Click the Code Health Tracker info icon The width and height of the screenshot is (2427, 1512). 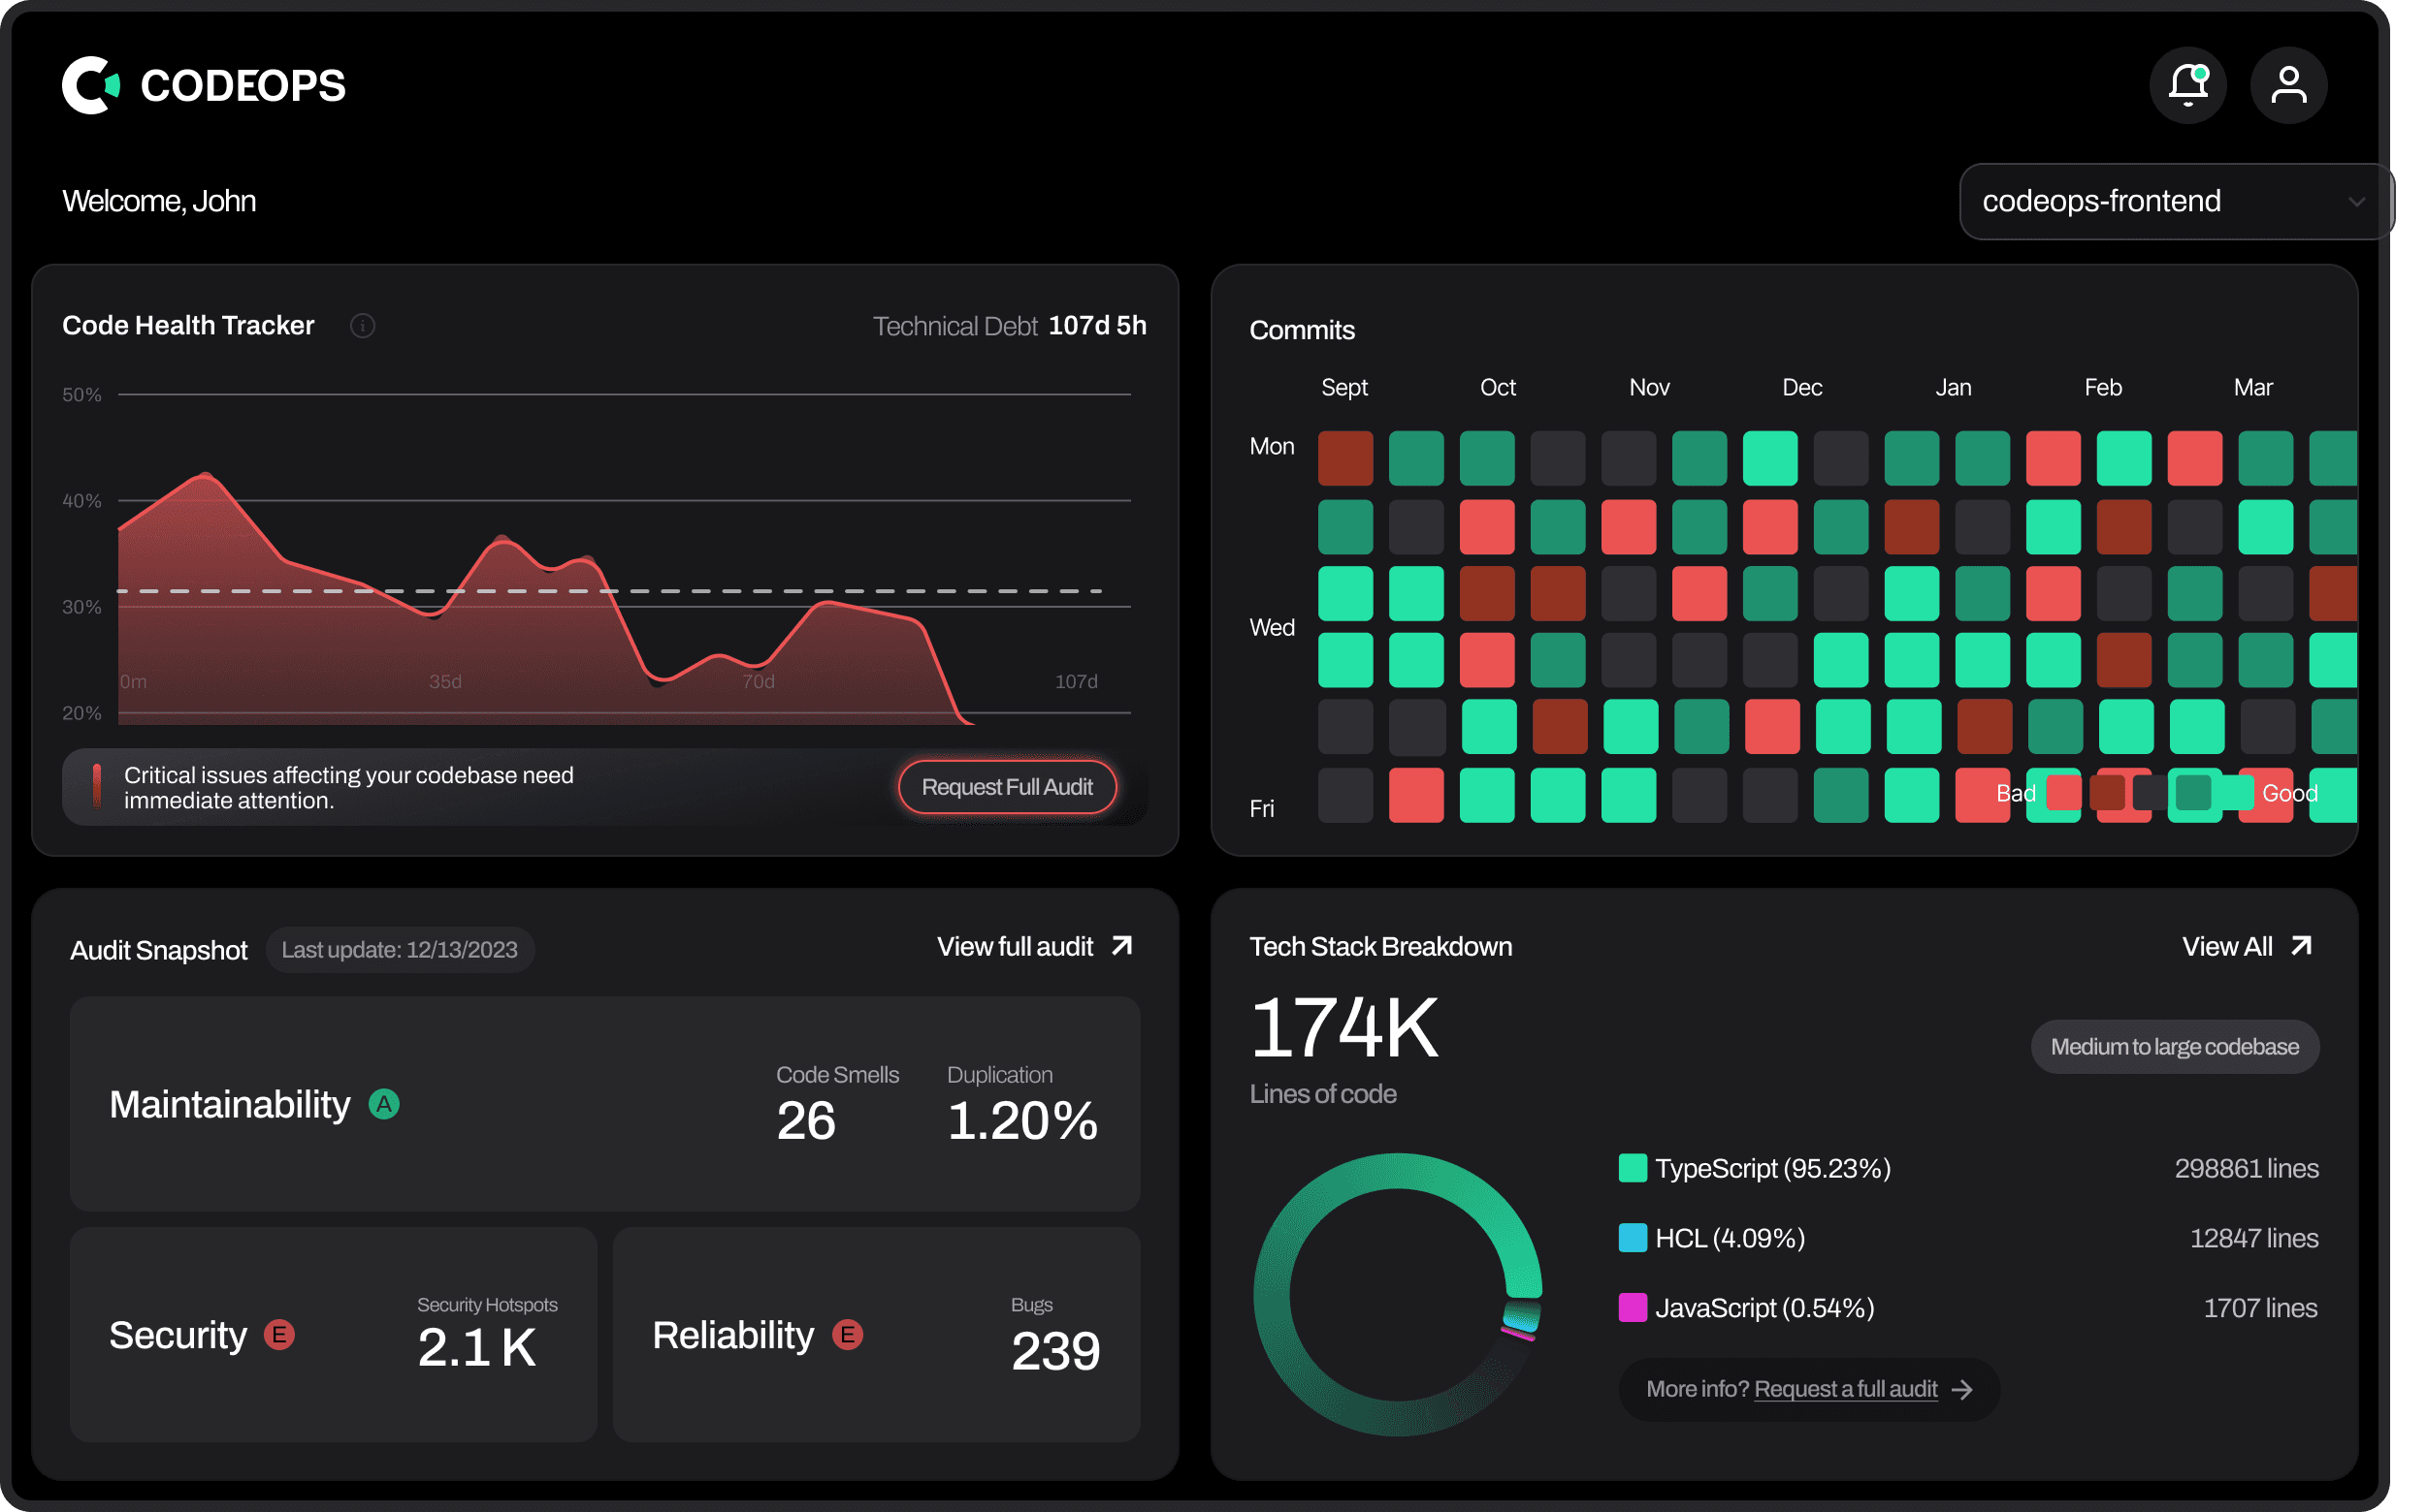click(x=362, y=326)
